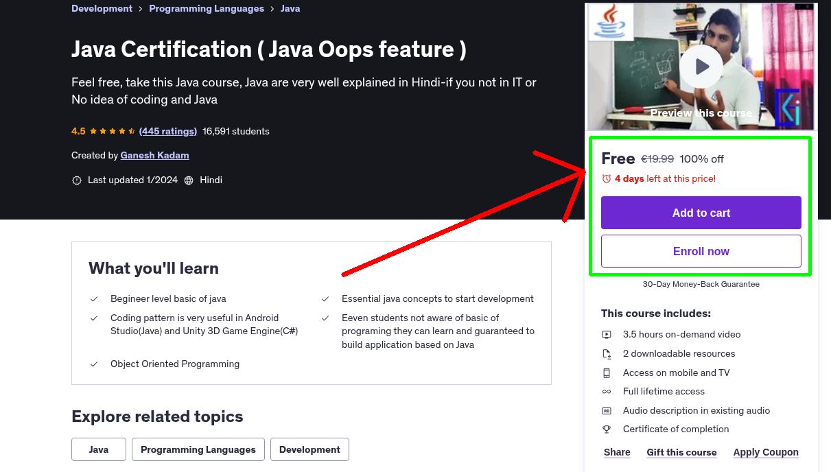Open the Development breadcrumb
This screenshot has height=472, width=831.
(102, 8)
